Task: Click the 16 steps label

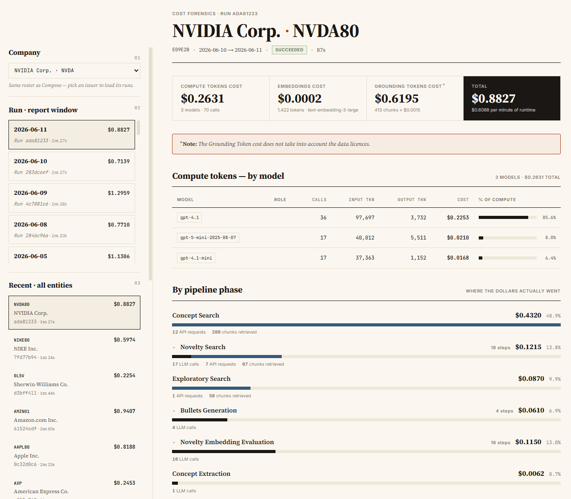Action: [501, 442]
